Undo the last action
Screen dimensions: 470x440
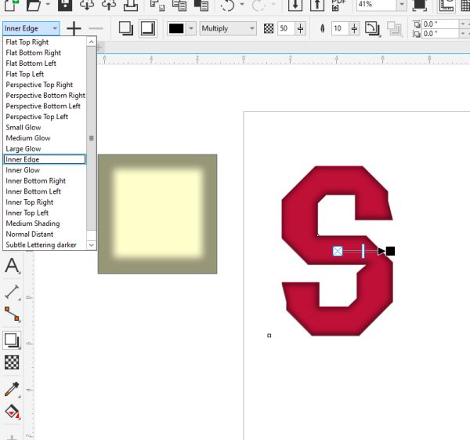click(227, 5)
